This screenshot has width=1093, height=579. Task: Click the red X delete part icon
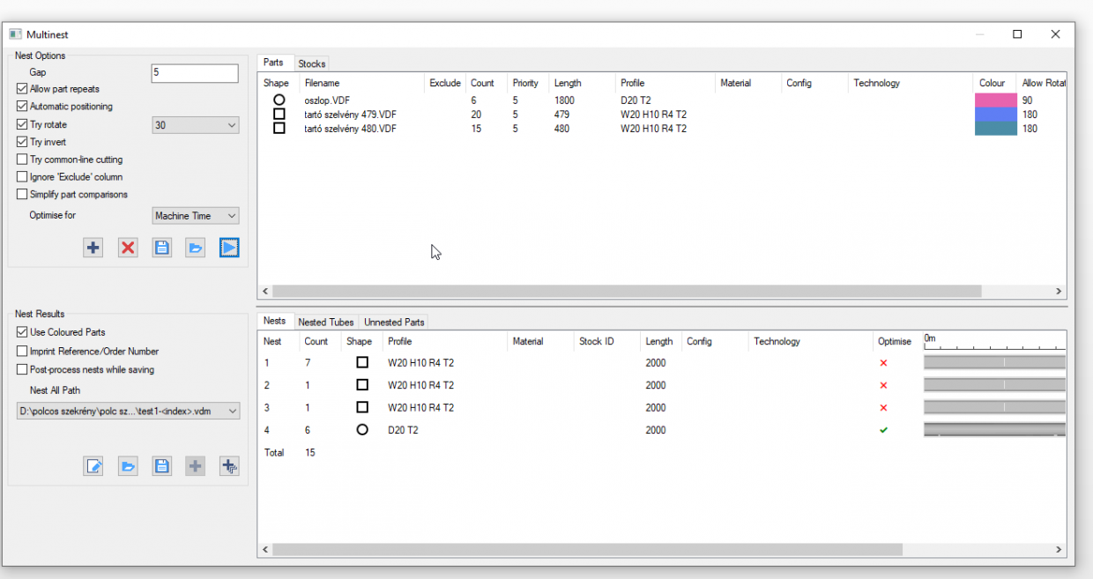128,248
